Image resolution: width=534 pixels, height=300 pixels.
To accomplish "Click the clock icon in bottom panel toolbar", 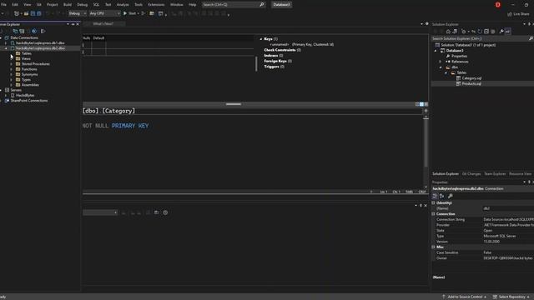I will tap(165, 212).
